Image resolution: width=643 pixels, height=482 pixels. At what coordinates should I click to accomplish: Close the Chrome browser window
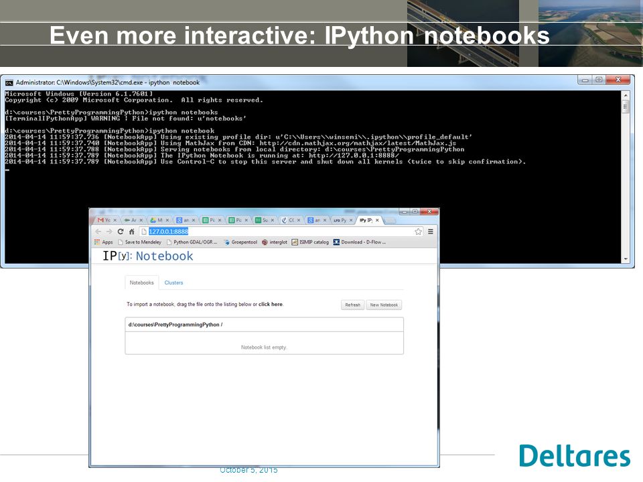click(429, 212)
